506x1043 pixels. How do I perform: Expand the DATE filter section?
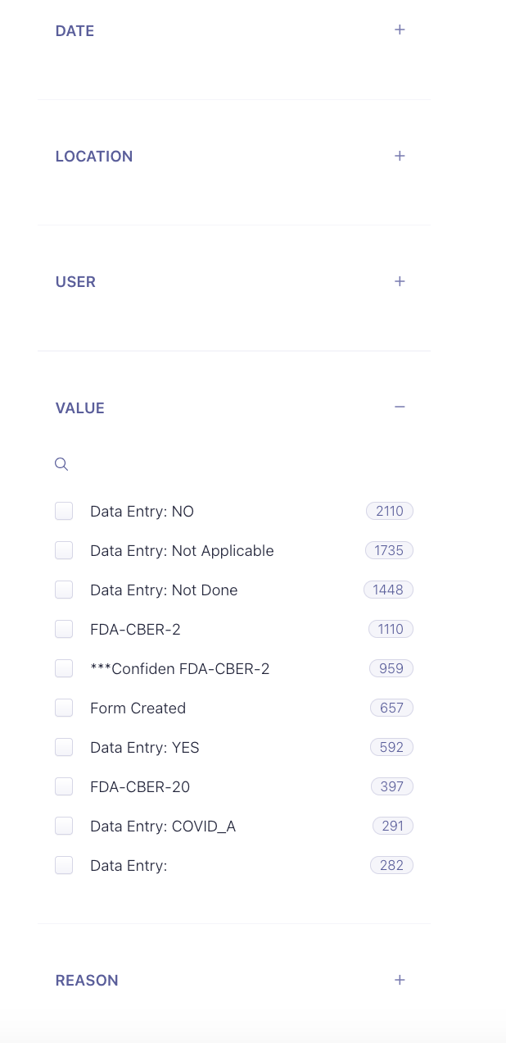pos(400,30)
